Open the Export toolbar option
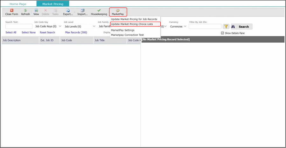This screenshot has height=148, width=286. click(x=68, y=12)
